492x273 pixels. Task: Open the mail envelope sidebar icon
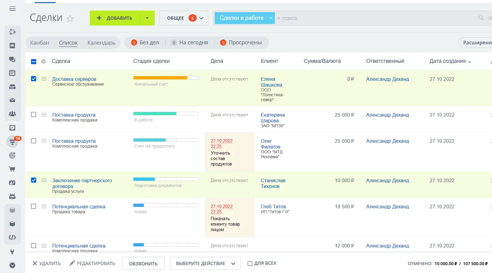[12, 100]
